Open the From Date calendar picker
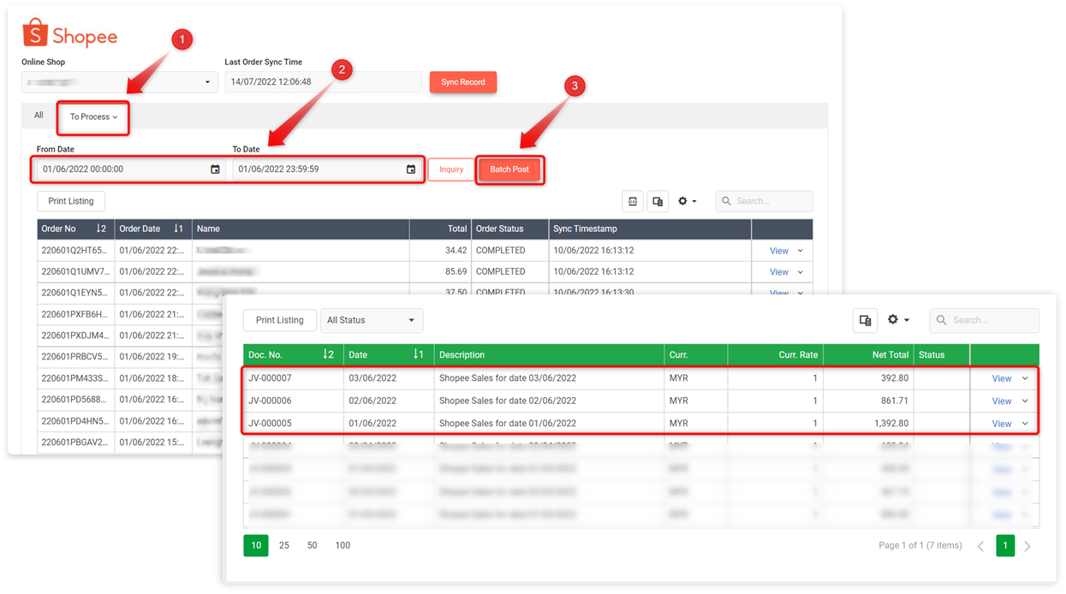 (x=215, y=169)
